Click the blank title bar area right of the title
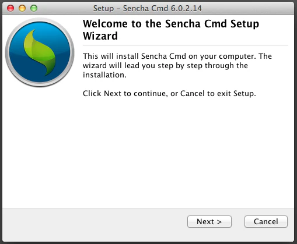 [x=247, y=8]
